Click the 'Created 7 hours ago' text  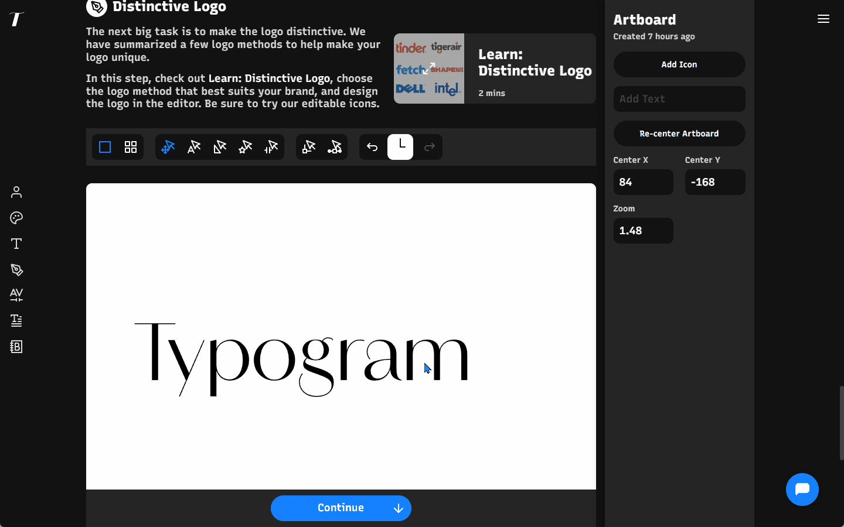coord(654,36)
